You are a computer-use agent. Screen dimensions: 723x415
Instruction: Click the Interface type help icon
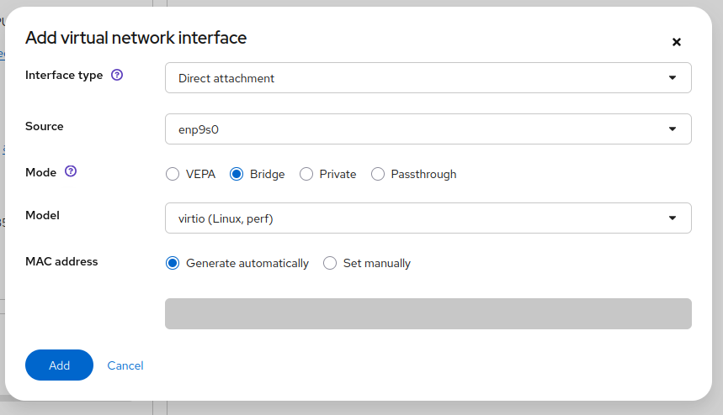click(117, 75)
